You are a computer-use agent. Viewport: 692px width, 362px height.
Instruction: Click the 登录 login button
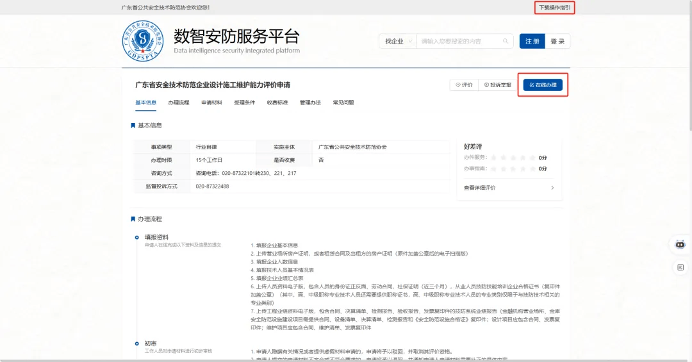(x=557, y=41)
